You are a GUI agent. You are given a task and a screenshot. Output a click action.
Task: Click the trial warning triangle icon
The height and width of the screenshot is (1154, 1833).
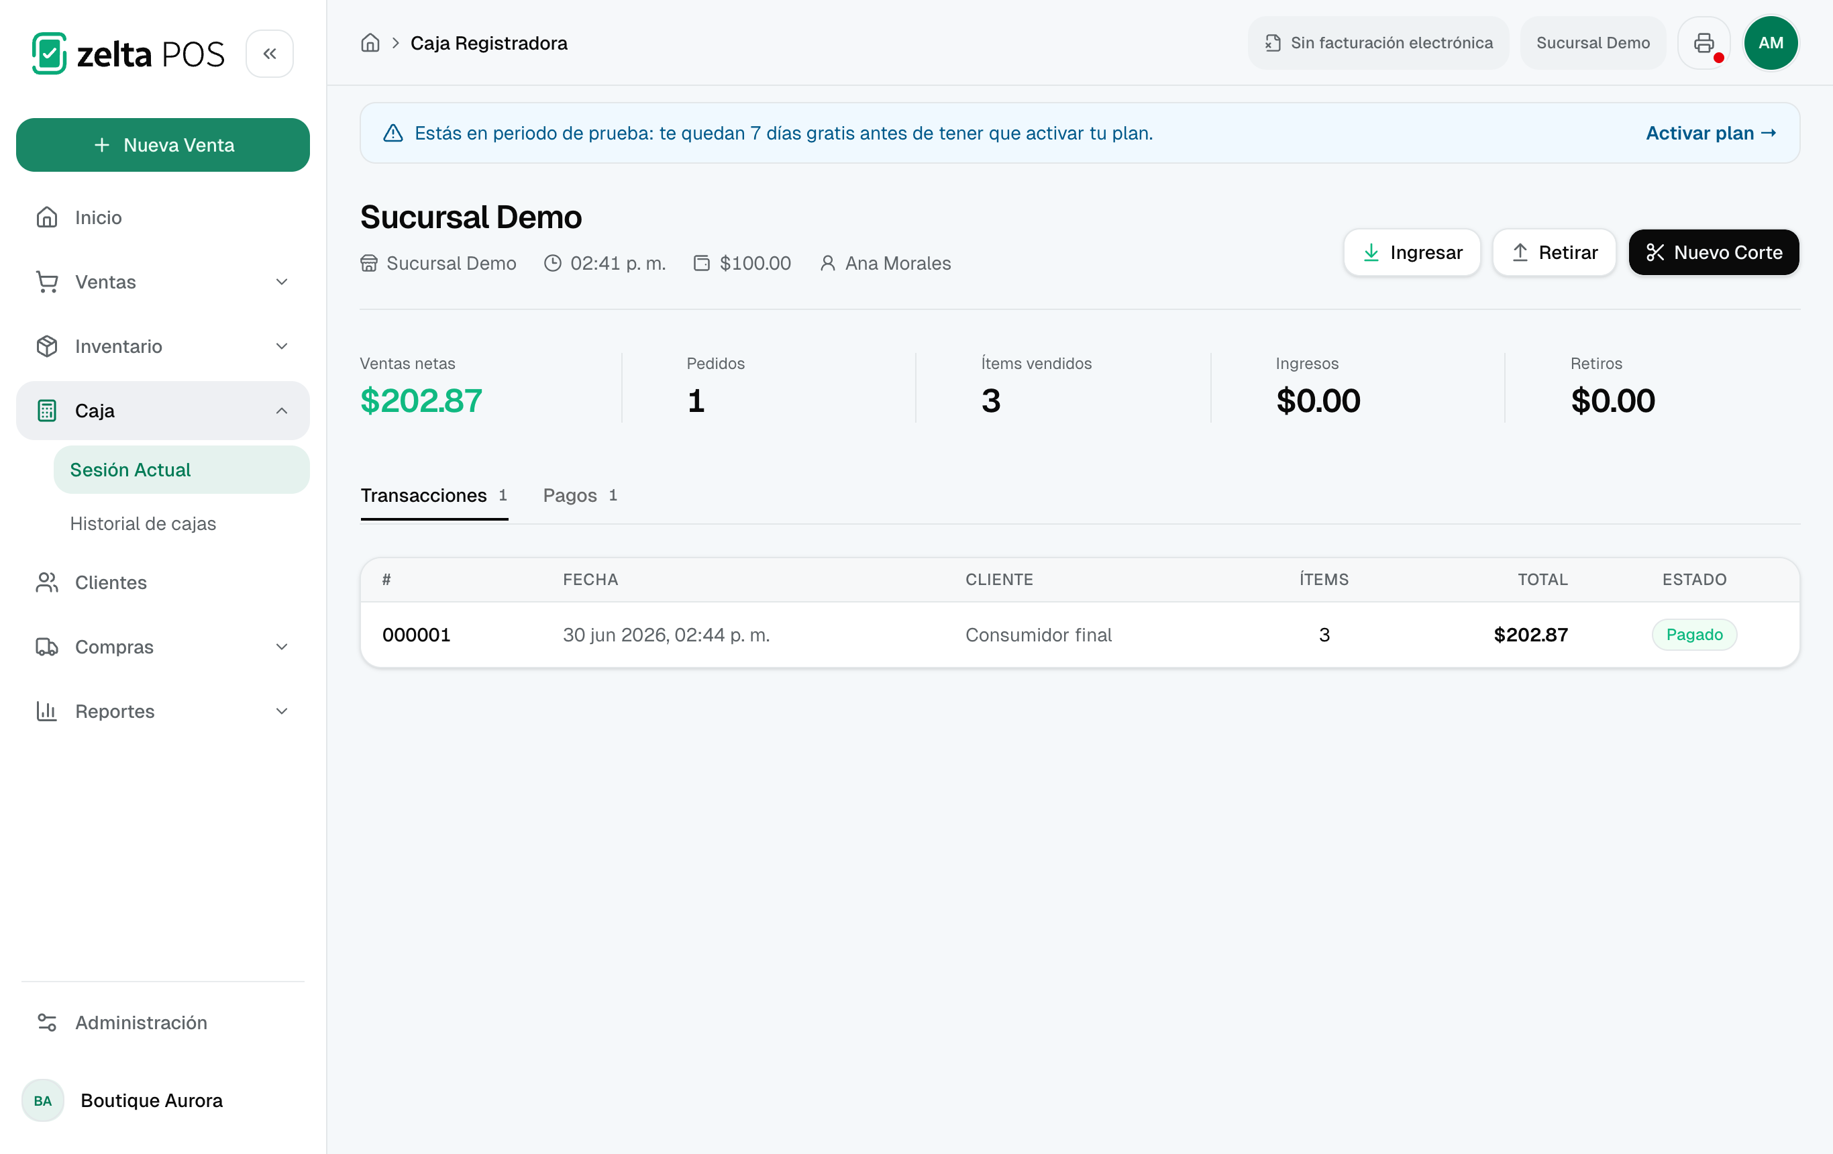tap(392, 134)
